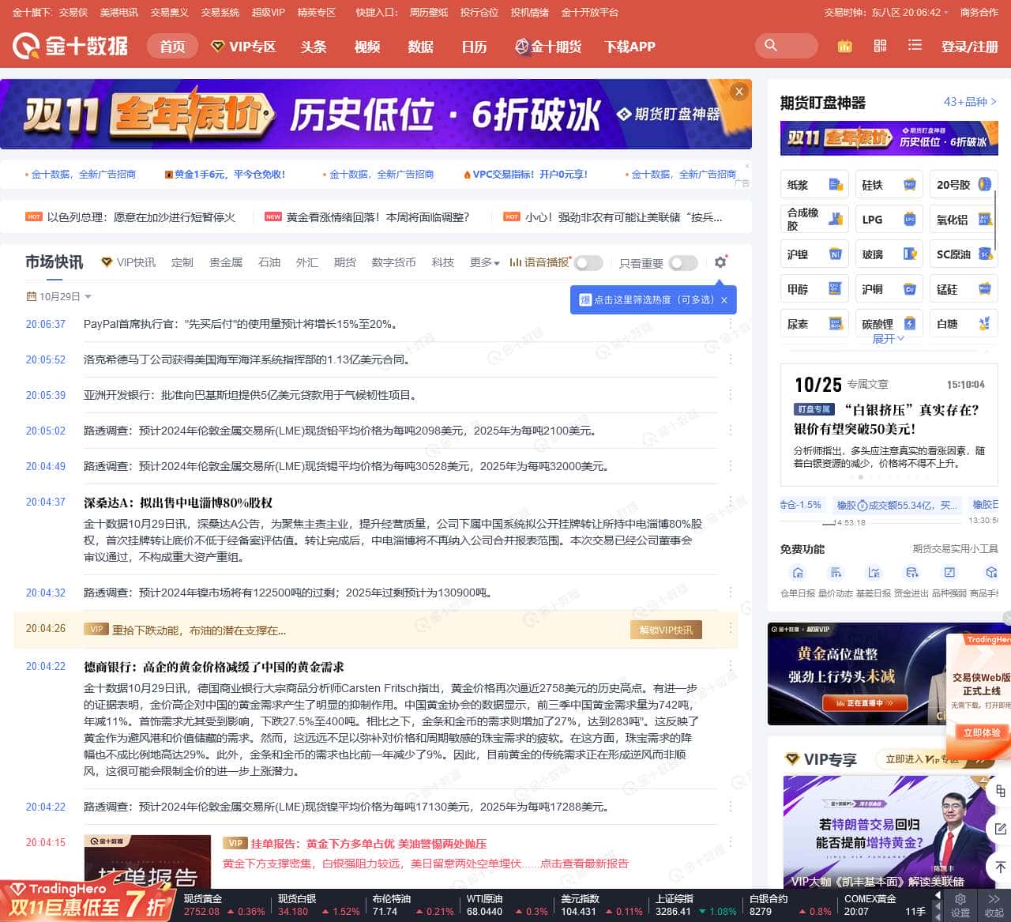Click the 橡胶 成交额55.34亿 timeline item
The width and height of the screenshot is (1011, 922).
point(897,505)
